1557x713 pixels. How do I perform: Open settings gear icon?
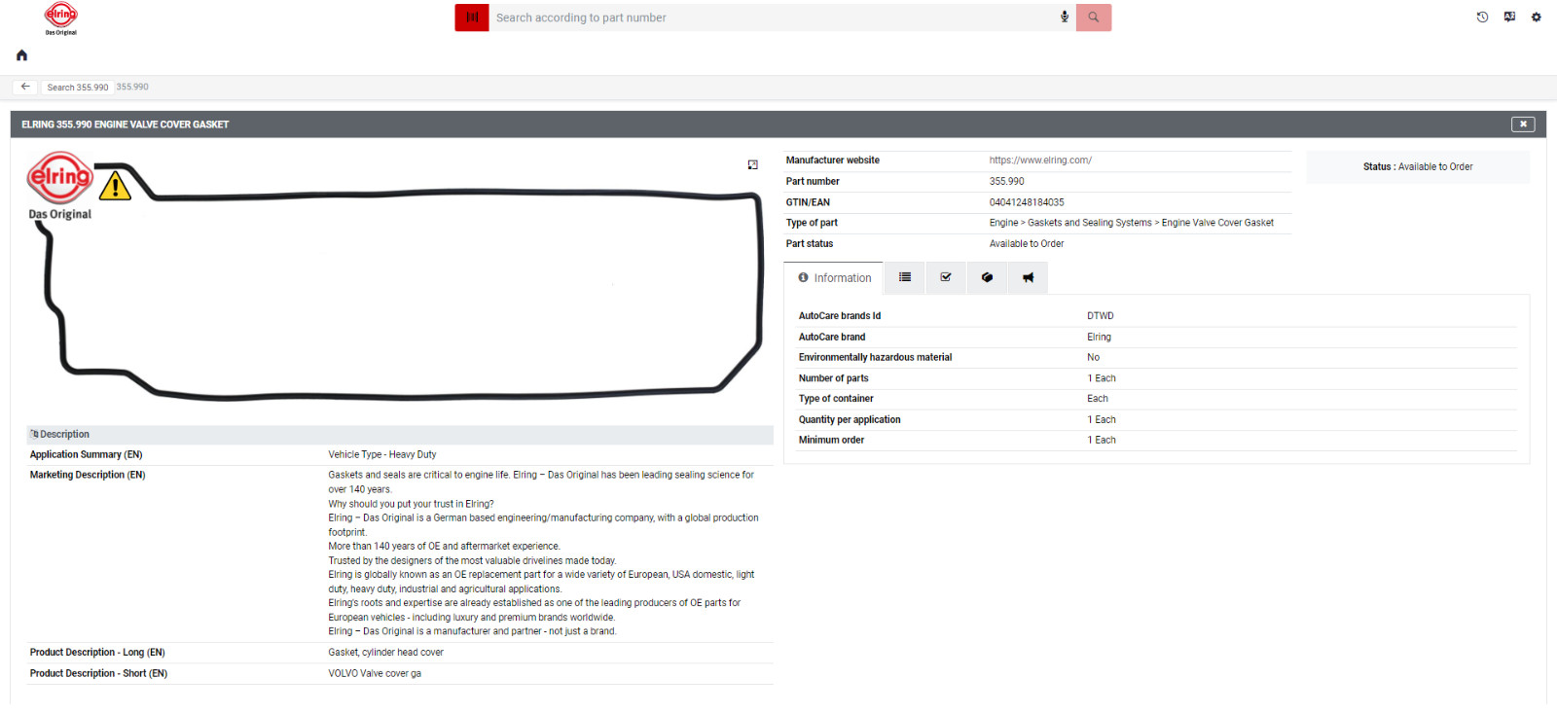[x=1537, y=18]
